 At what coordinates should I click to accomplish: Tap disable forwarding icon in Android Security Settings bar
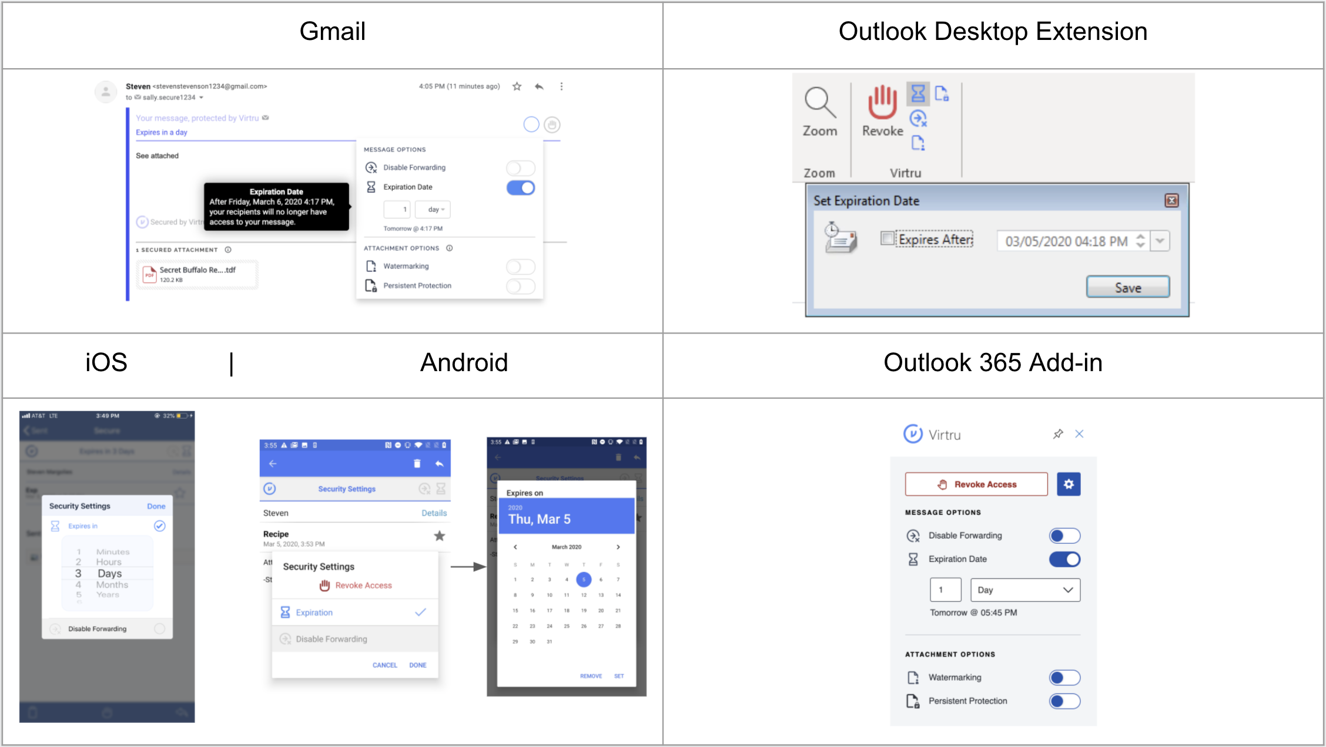click(x=424, y=489)
